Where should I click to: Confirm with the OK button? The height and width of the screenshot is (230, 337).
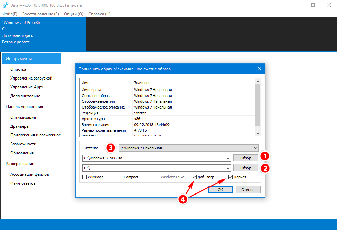(x=220, y=190)
